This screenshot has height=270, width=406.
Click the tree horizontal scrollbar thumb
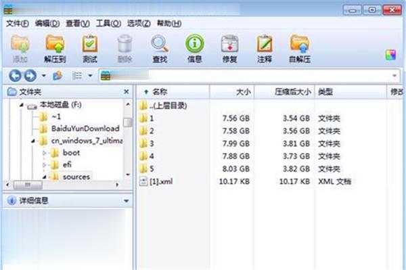28,185
